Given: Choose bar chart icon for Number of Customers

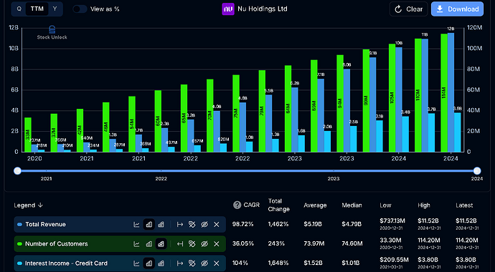Looking at the screenshot, I should (x=149, y=244).
